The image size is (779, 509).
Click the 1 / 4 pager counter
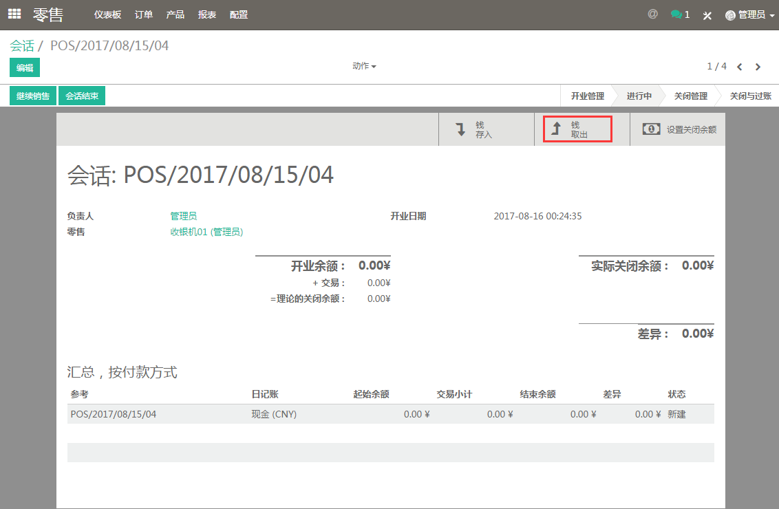(x=717, y=67)
